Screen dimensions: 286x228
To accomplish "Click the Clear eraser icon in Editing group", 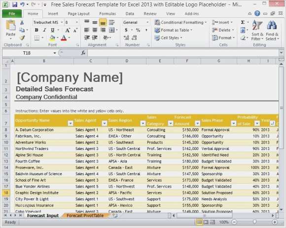I will point(243,38).
